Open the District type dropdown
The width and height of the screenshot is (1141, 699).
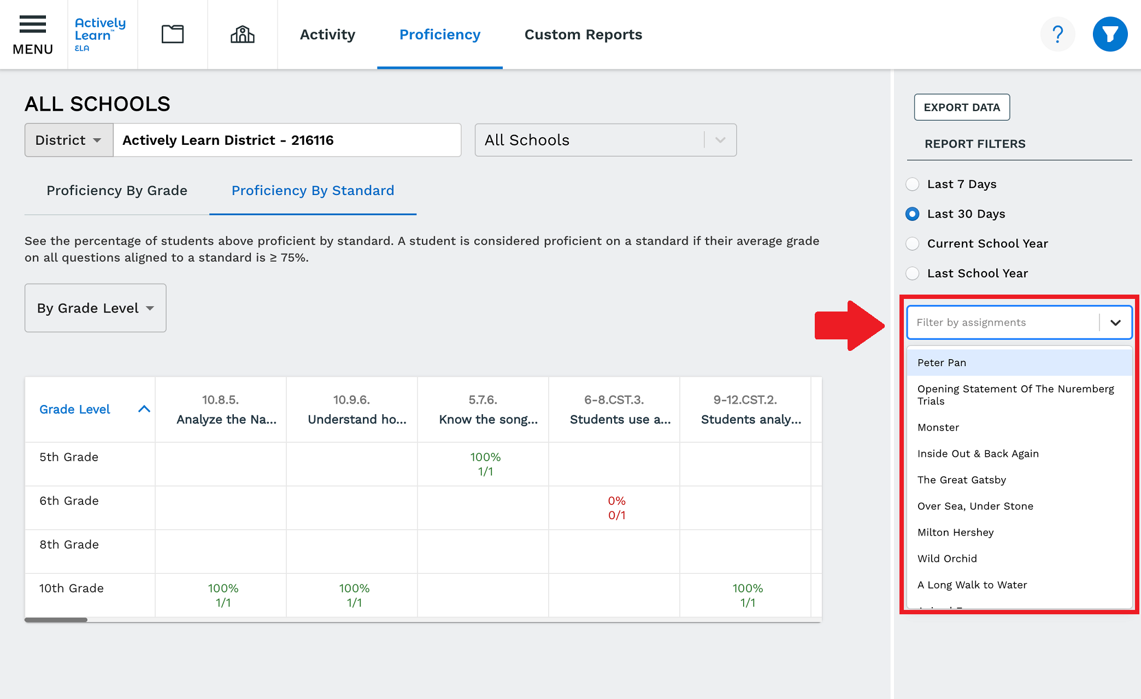pyautogui.click(x=69, y=140)
